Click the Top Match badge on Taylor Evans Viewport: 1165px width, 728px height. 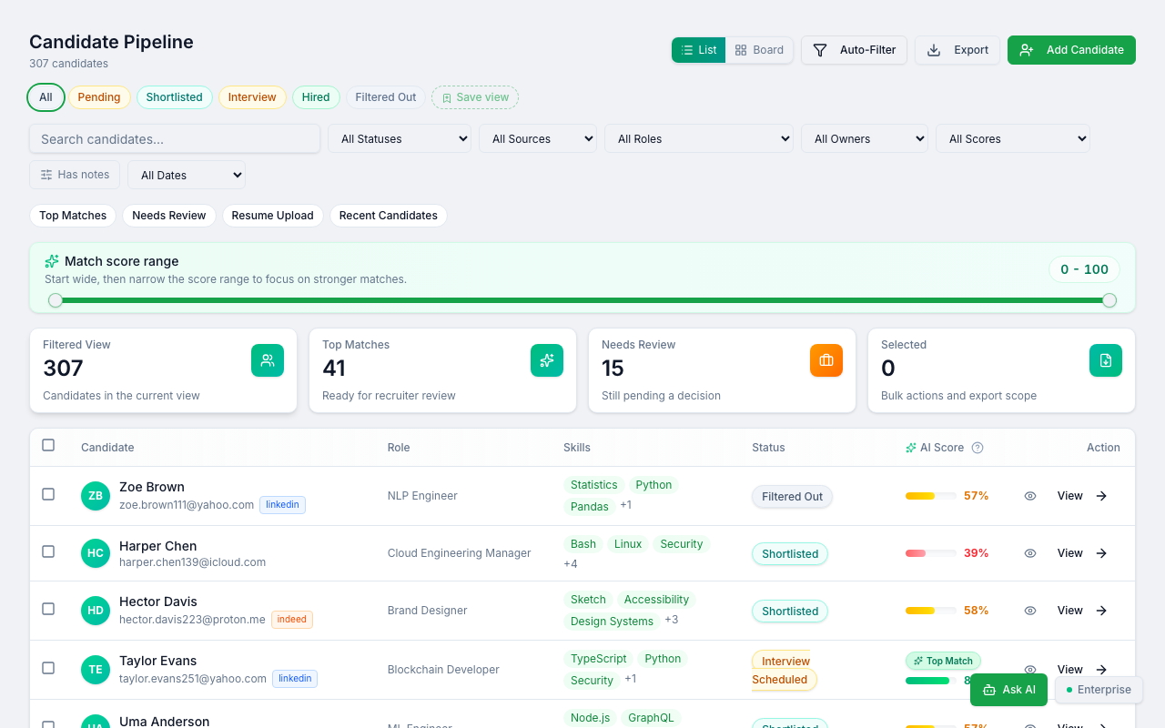click(943, 661)
